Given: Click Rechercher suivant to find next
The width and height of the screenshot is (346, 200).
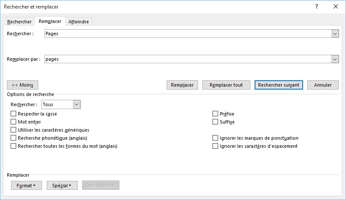Looking at the screenshot, I should (x=278, y=85).
